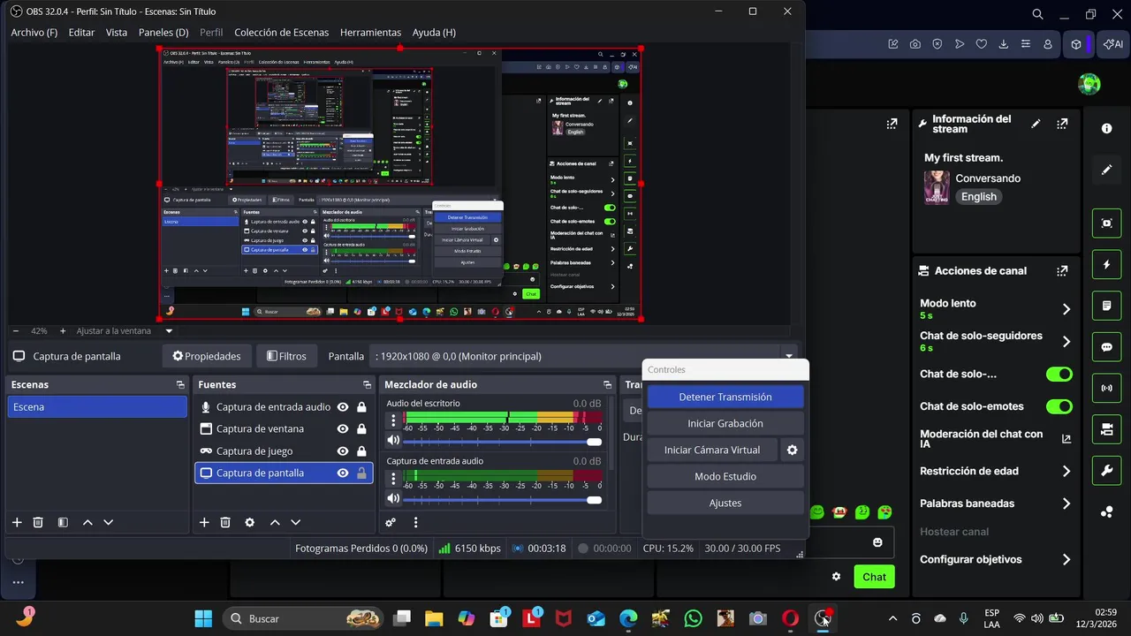This screenshot has width=1131, height=636.
Task: Undock the Escenas panel
Action: pos(180,384)
